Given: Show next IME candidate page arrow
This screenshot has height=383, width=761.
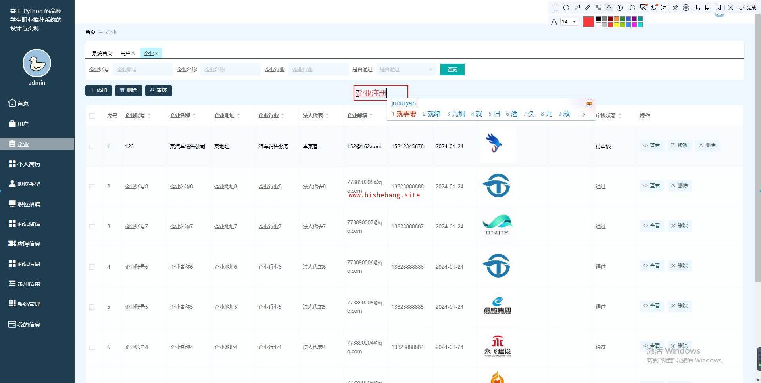Looking at the screenshot, I should pyautogui.click(x=584, y=114).
